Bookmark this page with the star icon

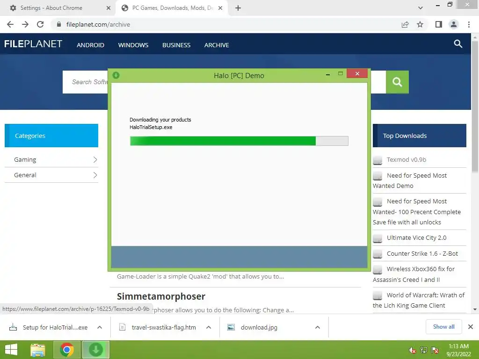click(420, 24)
